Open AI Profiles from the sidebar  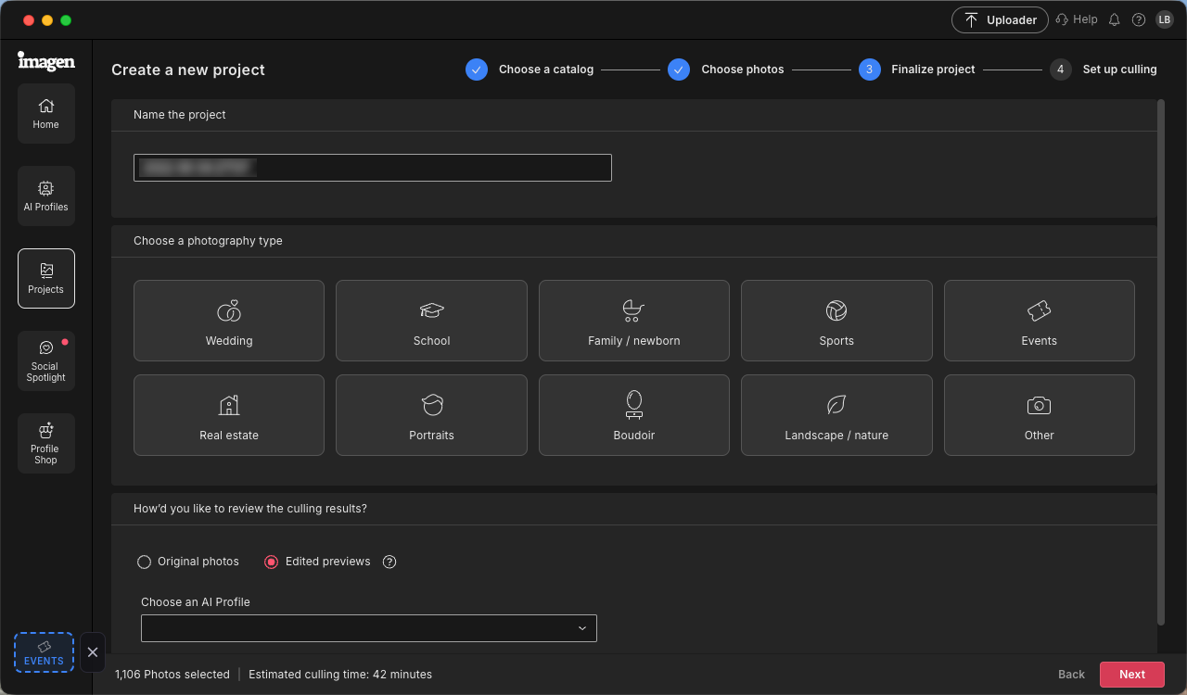(46, 196)
